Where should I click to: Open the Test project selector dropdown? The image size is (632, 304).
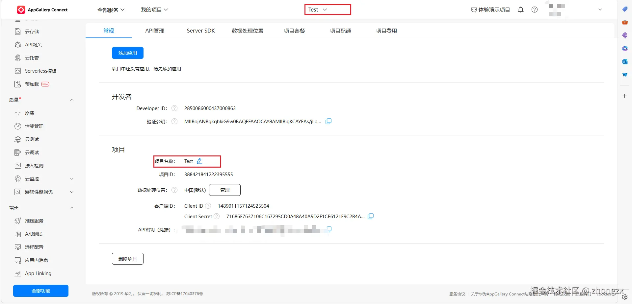click(328, 10)
